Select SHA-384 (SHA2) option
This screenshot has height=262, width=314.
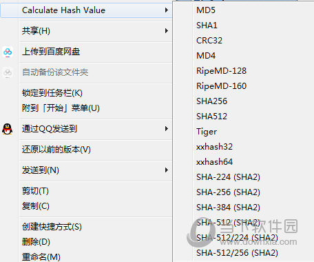[x=243, y=208]
